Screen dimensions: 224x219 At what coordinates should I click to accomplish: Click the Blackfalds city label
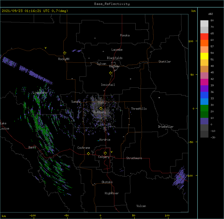[115, 58]
